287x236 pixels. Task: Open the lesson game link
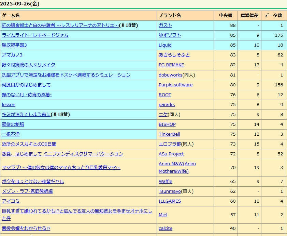(x=9, y=104)
